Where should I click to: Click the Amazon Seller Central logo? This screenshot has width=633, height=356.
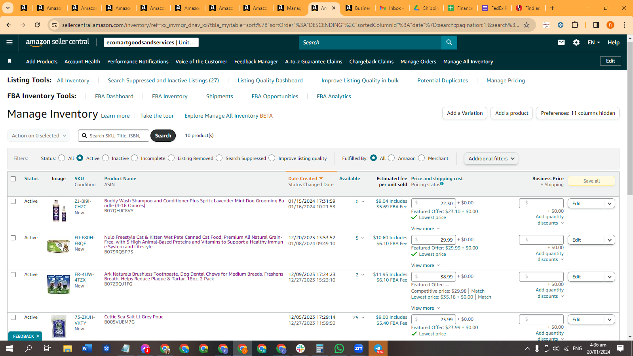coord(57,42)
